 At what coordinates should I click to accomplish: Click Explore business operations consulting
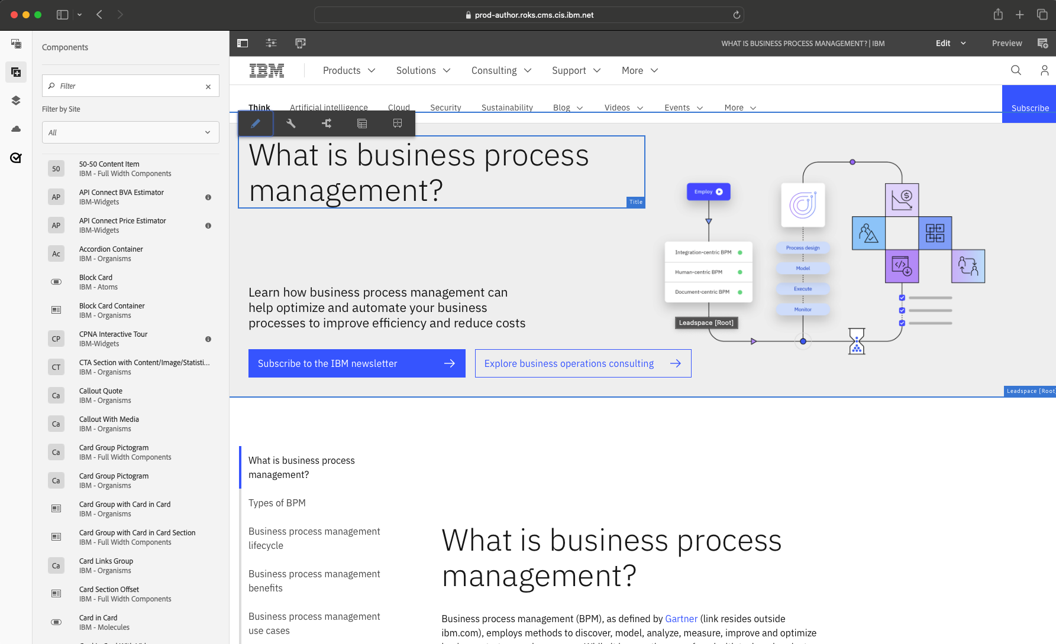(x=583, y=363)
